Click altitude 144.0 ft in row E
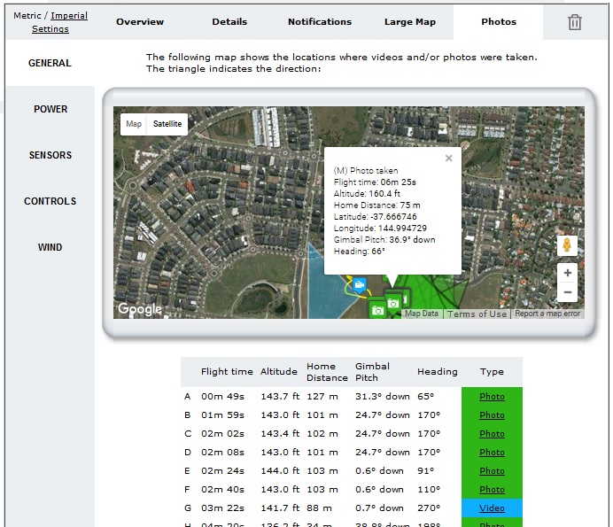The width and height of the screenshot is (613, 527). tap(280, 471)
